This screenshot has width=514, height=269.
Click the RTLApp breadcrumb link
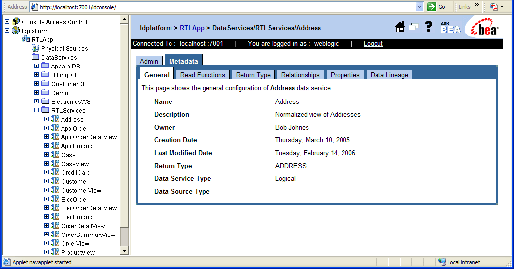[192, 28]
